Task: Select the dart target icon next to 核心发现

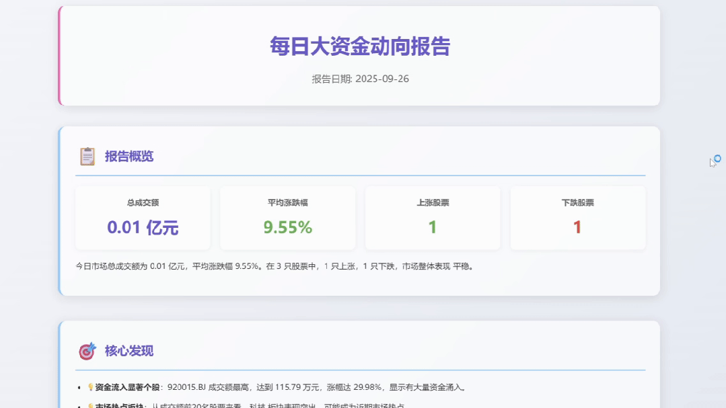Action: (87, 351)
